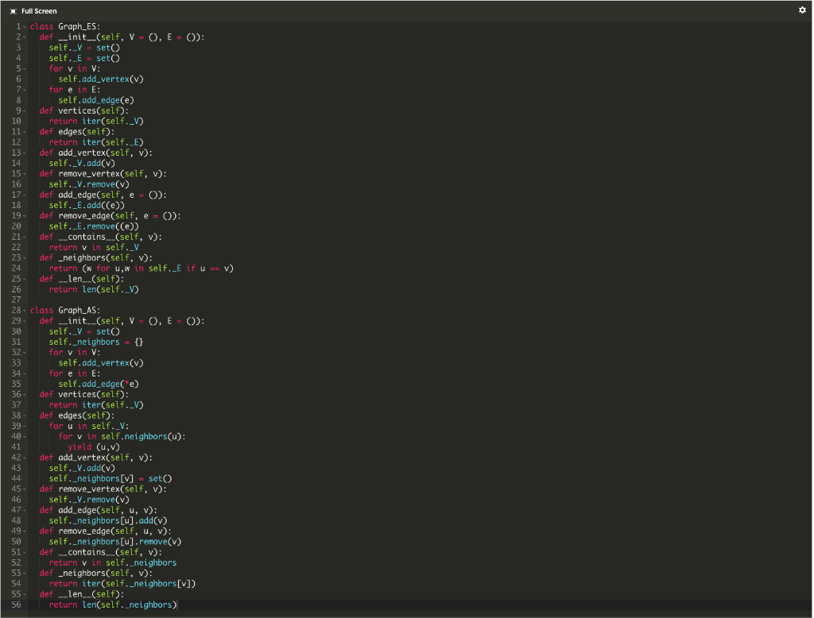This screenshot has width=814, height=618.
Task: Click 'return iter(self._neighbors[v])' on line 54
Action: tap(122, 584)
